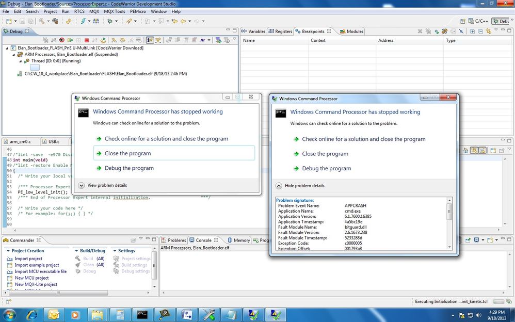Click the green Resume button in Debug view
Image resolution: width=515 pixels, height=322 pixels.
click(70, 40)
